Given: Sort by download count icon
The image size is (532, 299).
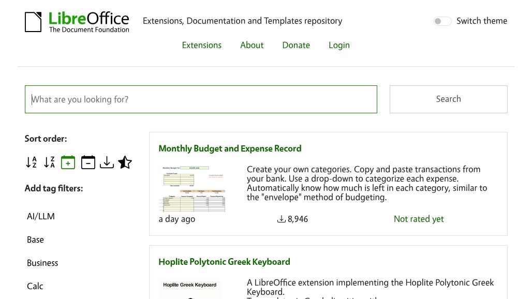Looking at the screenshot, I should click(107, 162).
